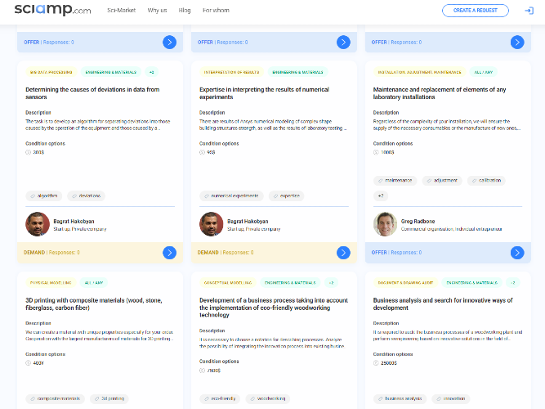Viewport: 545px width, 409px height.
Task: Open For whom menu item
Action: tap(216, 11)
